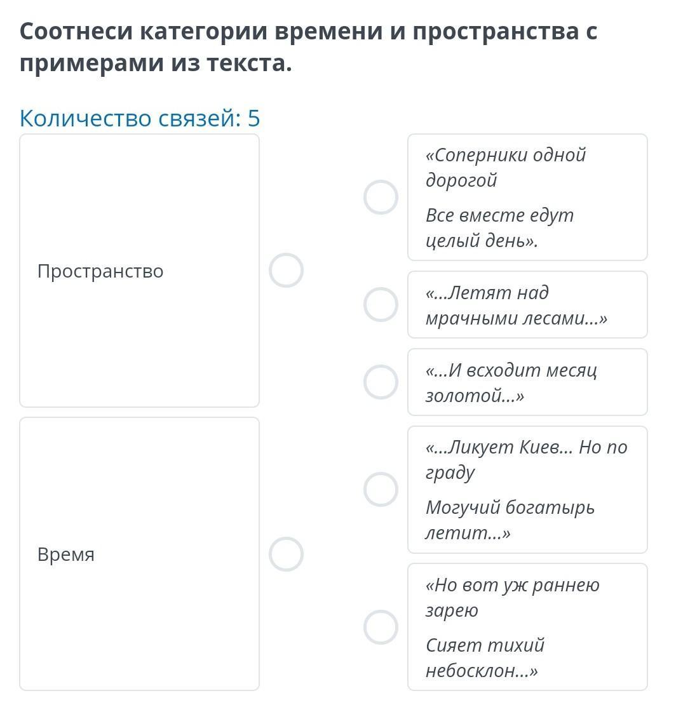Click the word «Время» label text

(66, 554)
